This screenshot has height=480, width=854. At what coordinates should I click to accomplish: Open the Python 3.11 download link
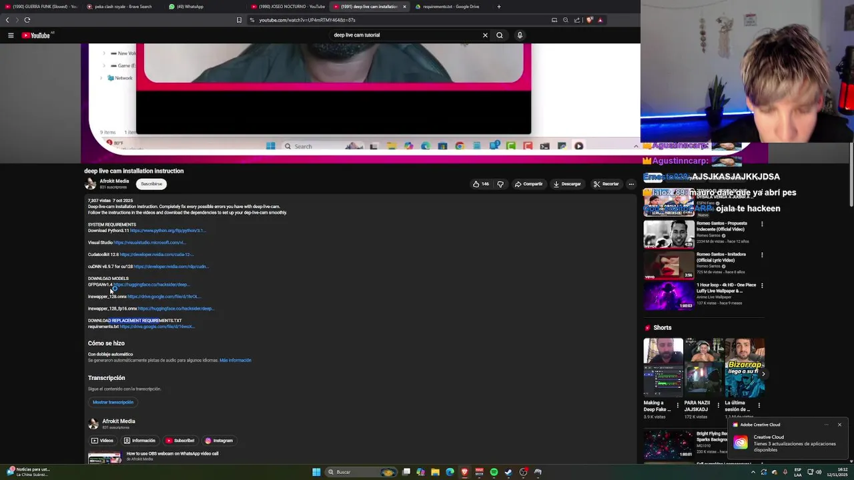point(167,231)
